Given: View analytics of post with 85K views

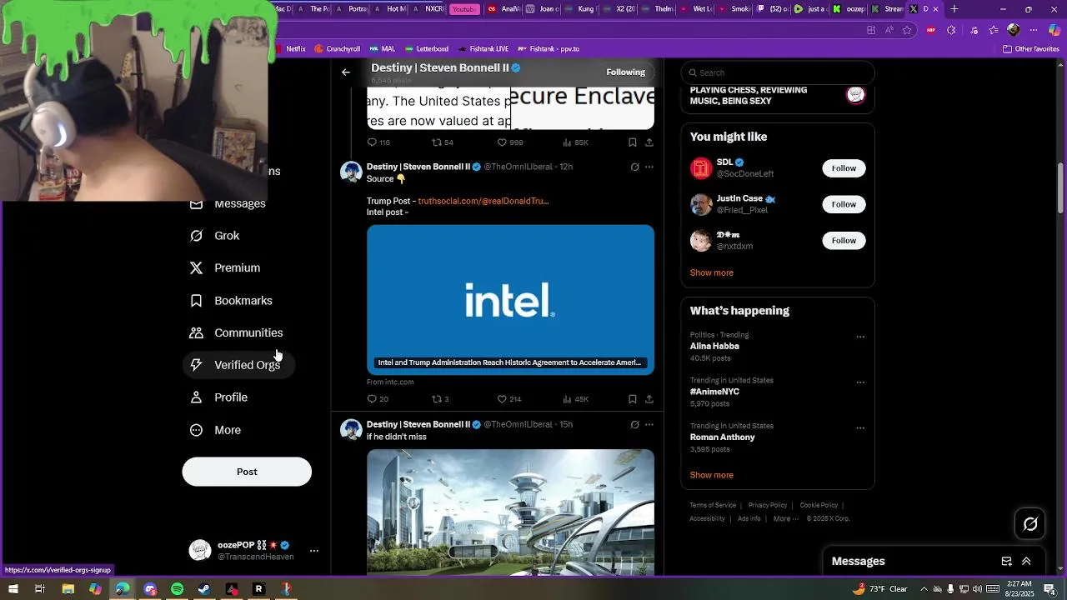Looking at the screenshot, I should [x=575, y=142].
